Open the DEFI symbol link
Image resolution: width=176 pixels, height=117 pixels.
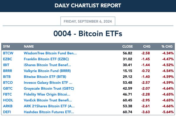click(7, 112)
